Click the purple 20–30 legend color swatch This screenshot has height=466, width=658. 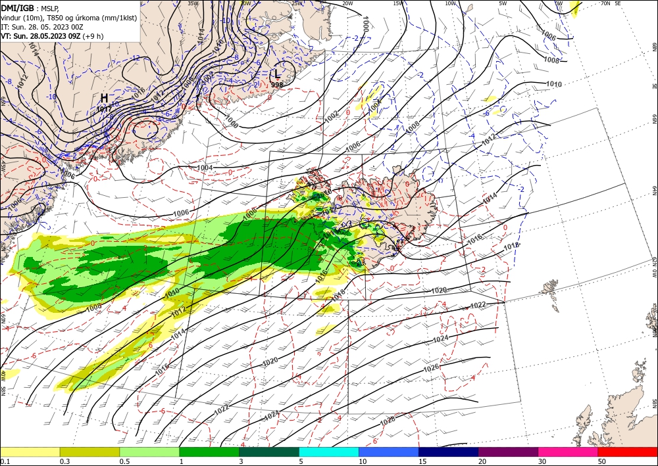tap(508, 452)
